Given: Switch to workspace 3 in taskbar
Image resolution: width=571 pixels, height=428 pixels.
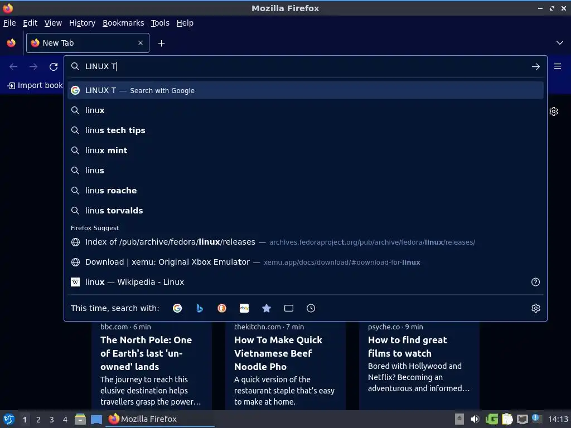Looking at the screenshot, I should tap(52, 420).
